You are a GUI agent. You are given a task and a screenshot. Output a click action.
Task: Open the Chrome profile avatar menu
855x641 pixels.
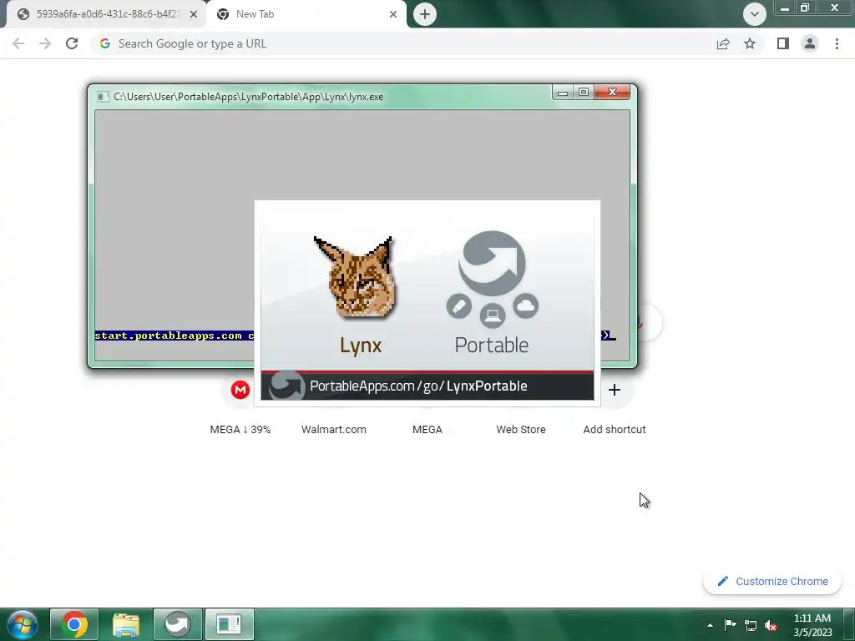pyautogui.click(x=810, y=43)
